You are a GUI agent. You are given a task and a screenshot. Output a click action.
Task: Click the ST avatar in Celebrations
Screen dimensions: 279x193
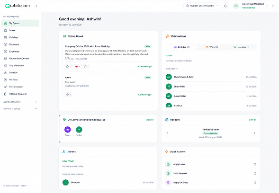[169, 87]
